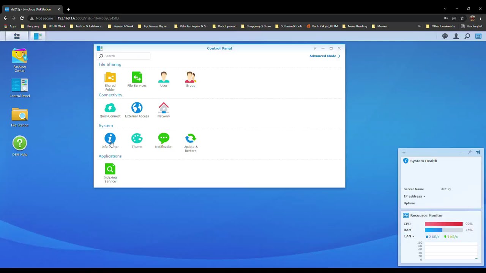Viewport: 486px width, 273px height.
Task: Launch Control Panel desktop icon
Action: click(x=20, y=88)
